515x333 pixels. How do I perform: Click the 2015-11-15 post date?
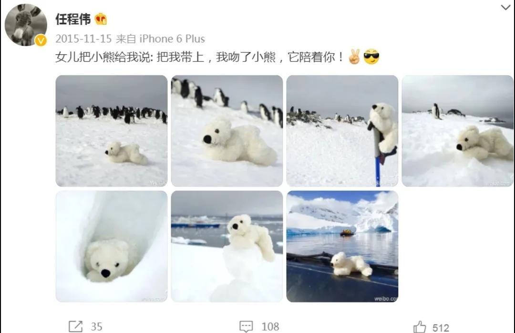(x=83, y=39)
